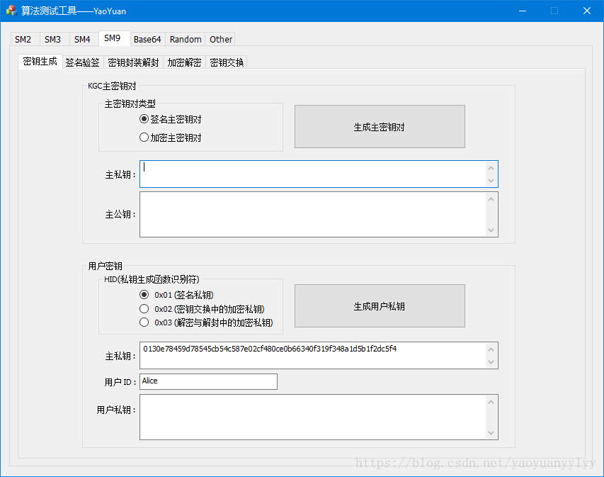Image resolution: width=604 pixels, height=477 pixels.
Task: Switch to the SM3 tab
Action: point(53,39)
